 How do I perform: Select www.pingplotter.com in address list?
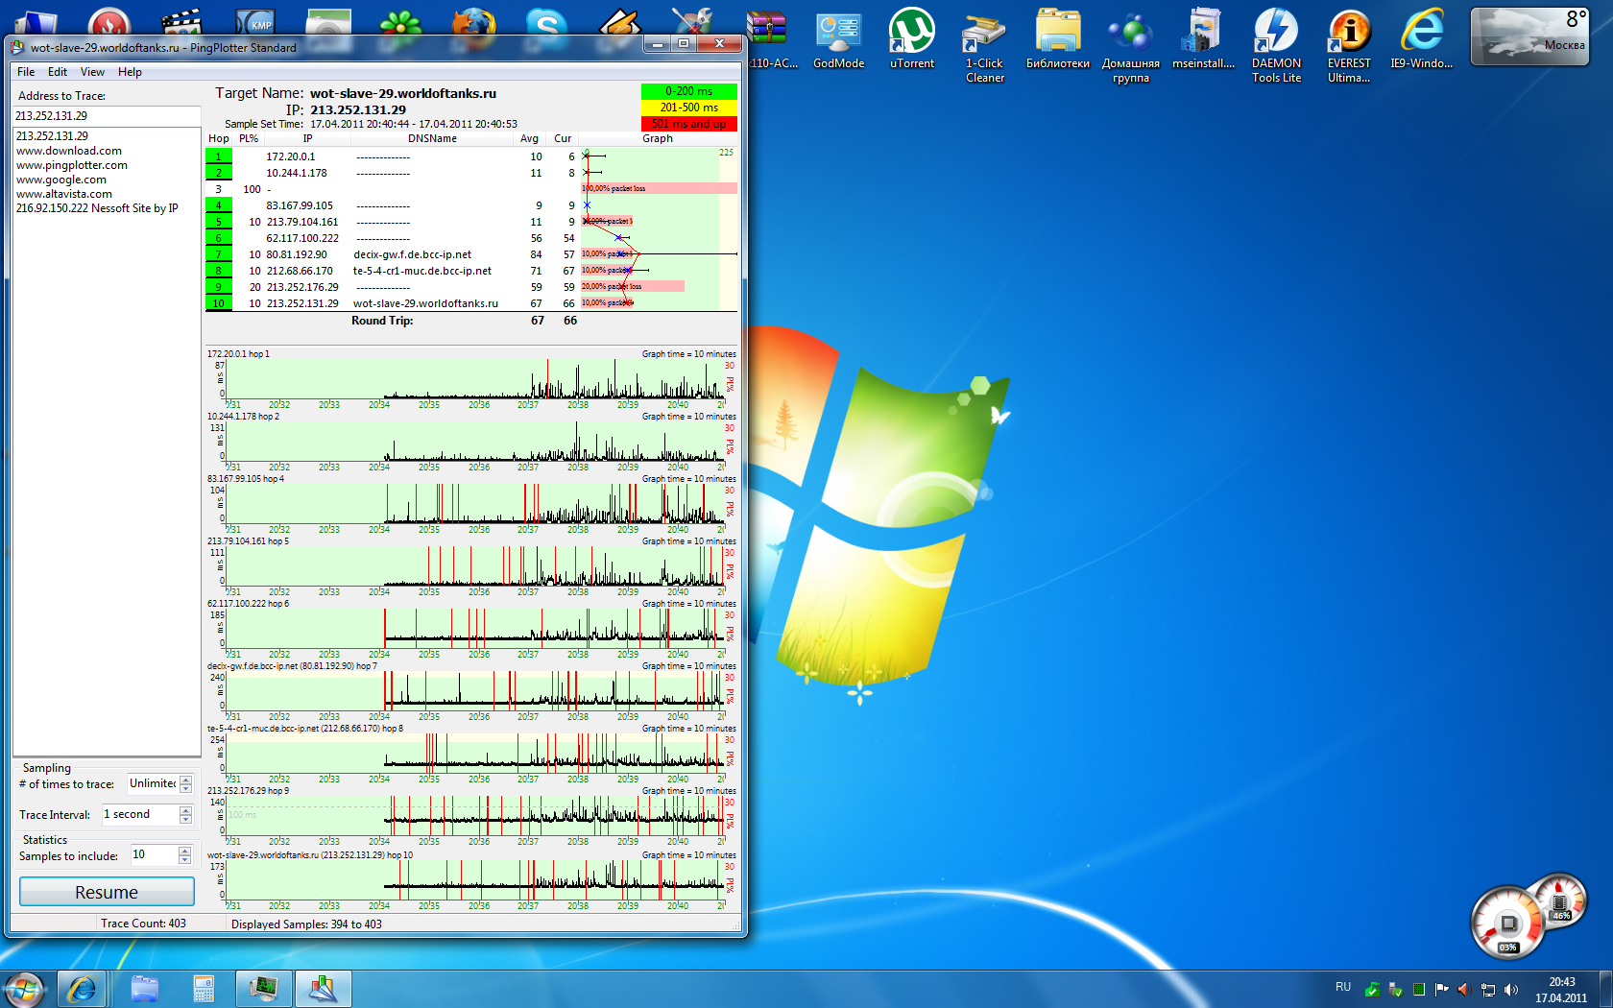pyautogui.click(x=72, y=165)
